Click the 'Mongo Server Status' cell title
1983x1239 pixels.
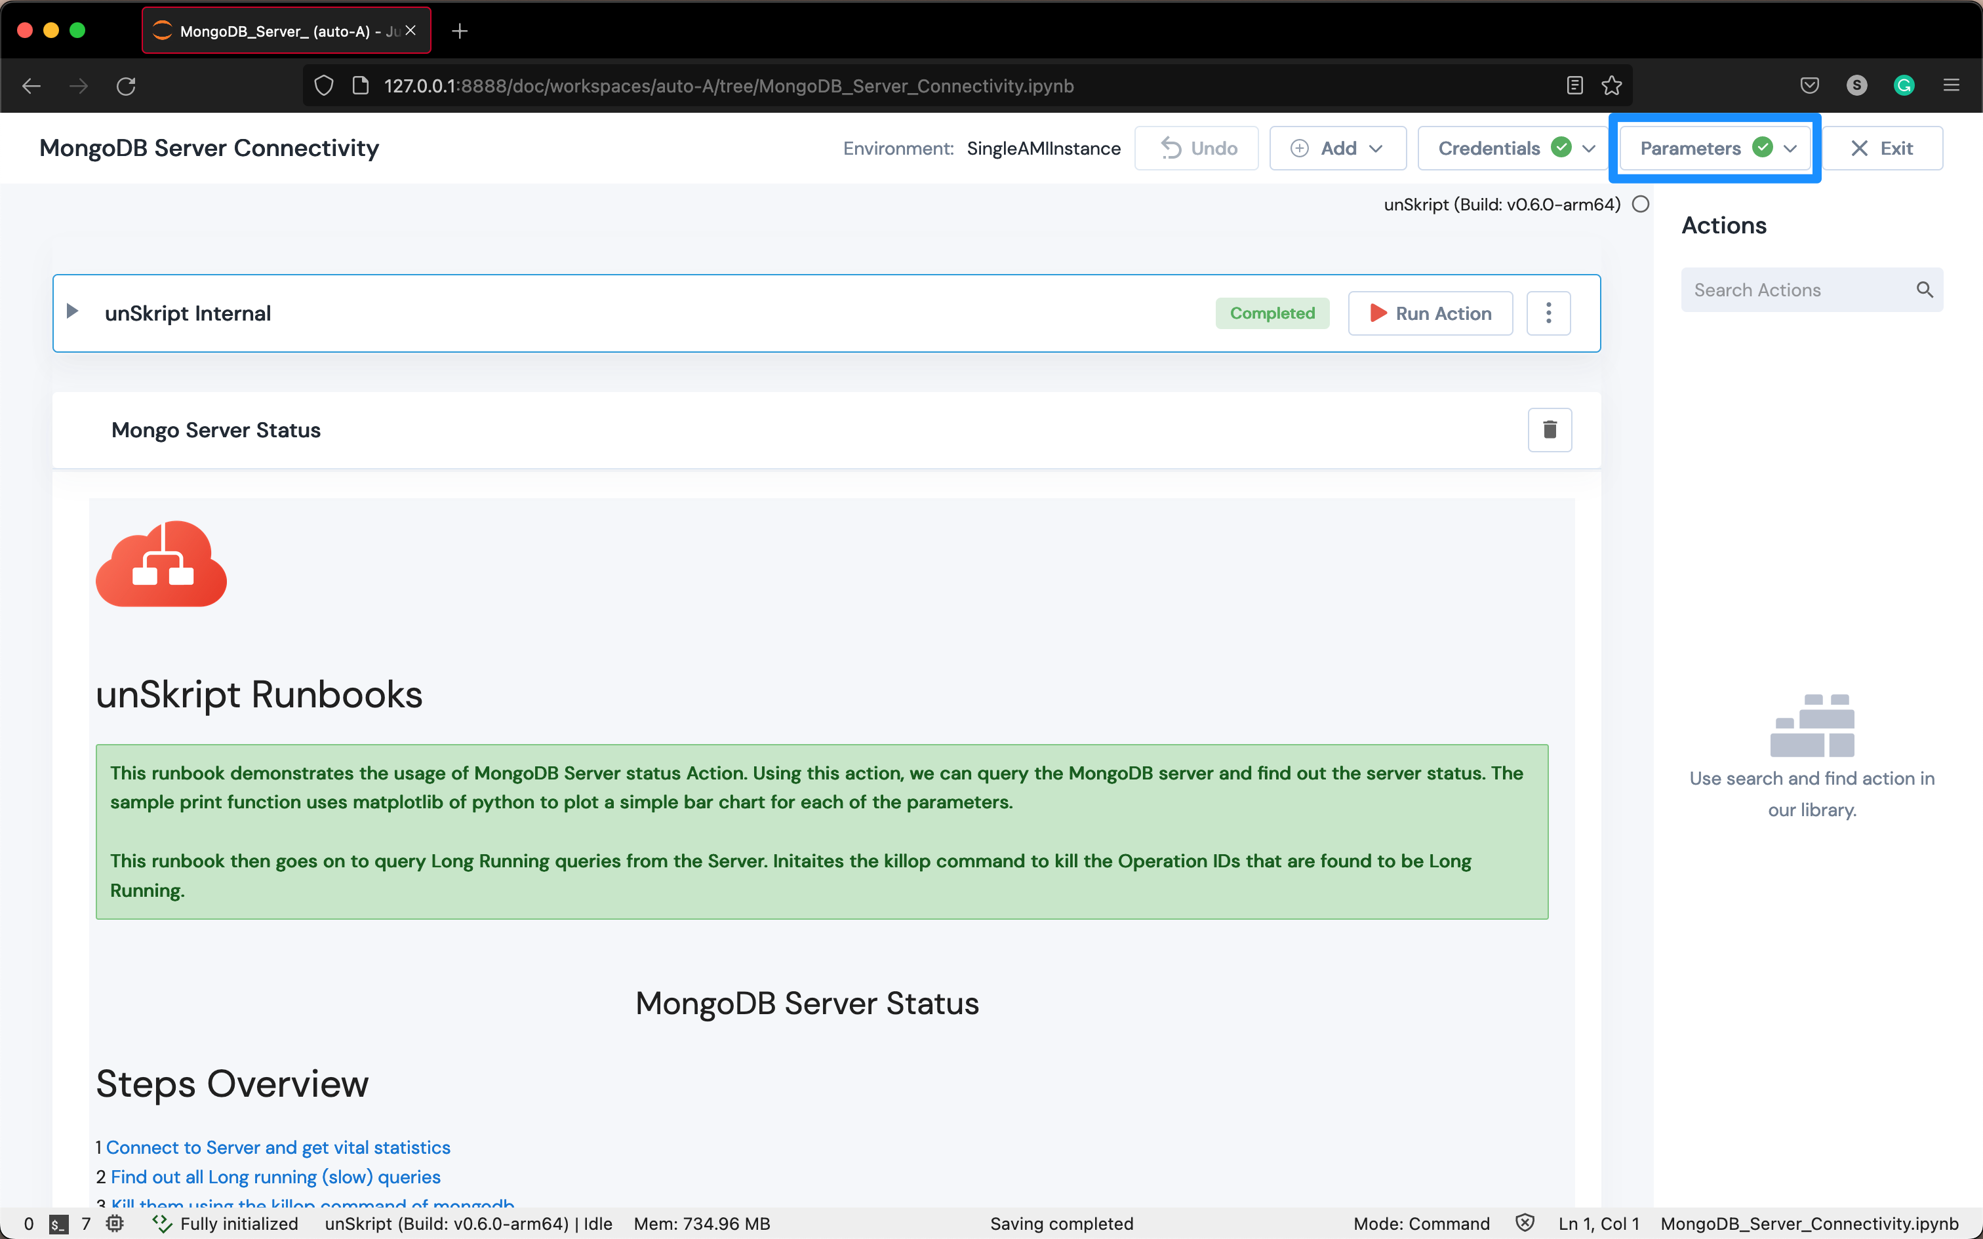(x=216, y=430)
